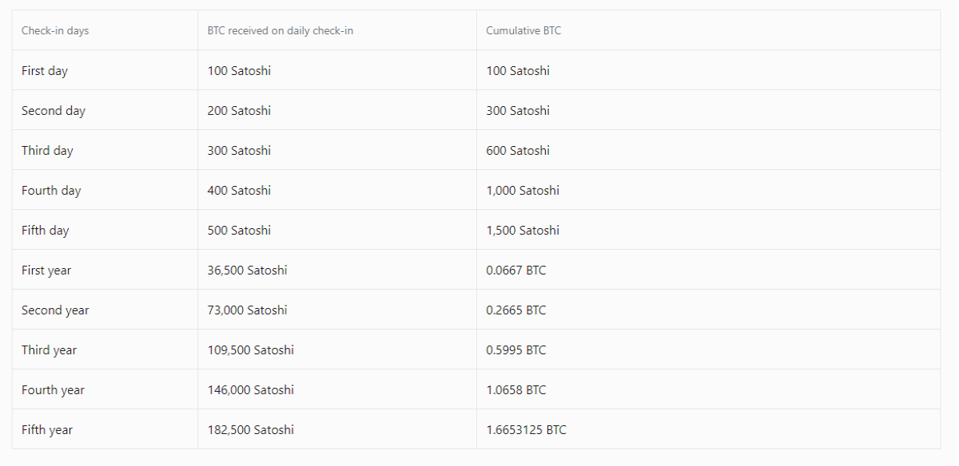Screen dimensions: 959x466
Task: Click the 'Fourth year' row label
Action: 53,389
